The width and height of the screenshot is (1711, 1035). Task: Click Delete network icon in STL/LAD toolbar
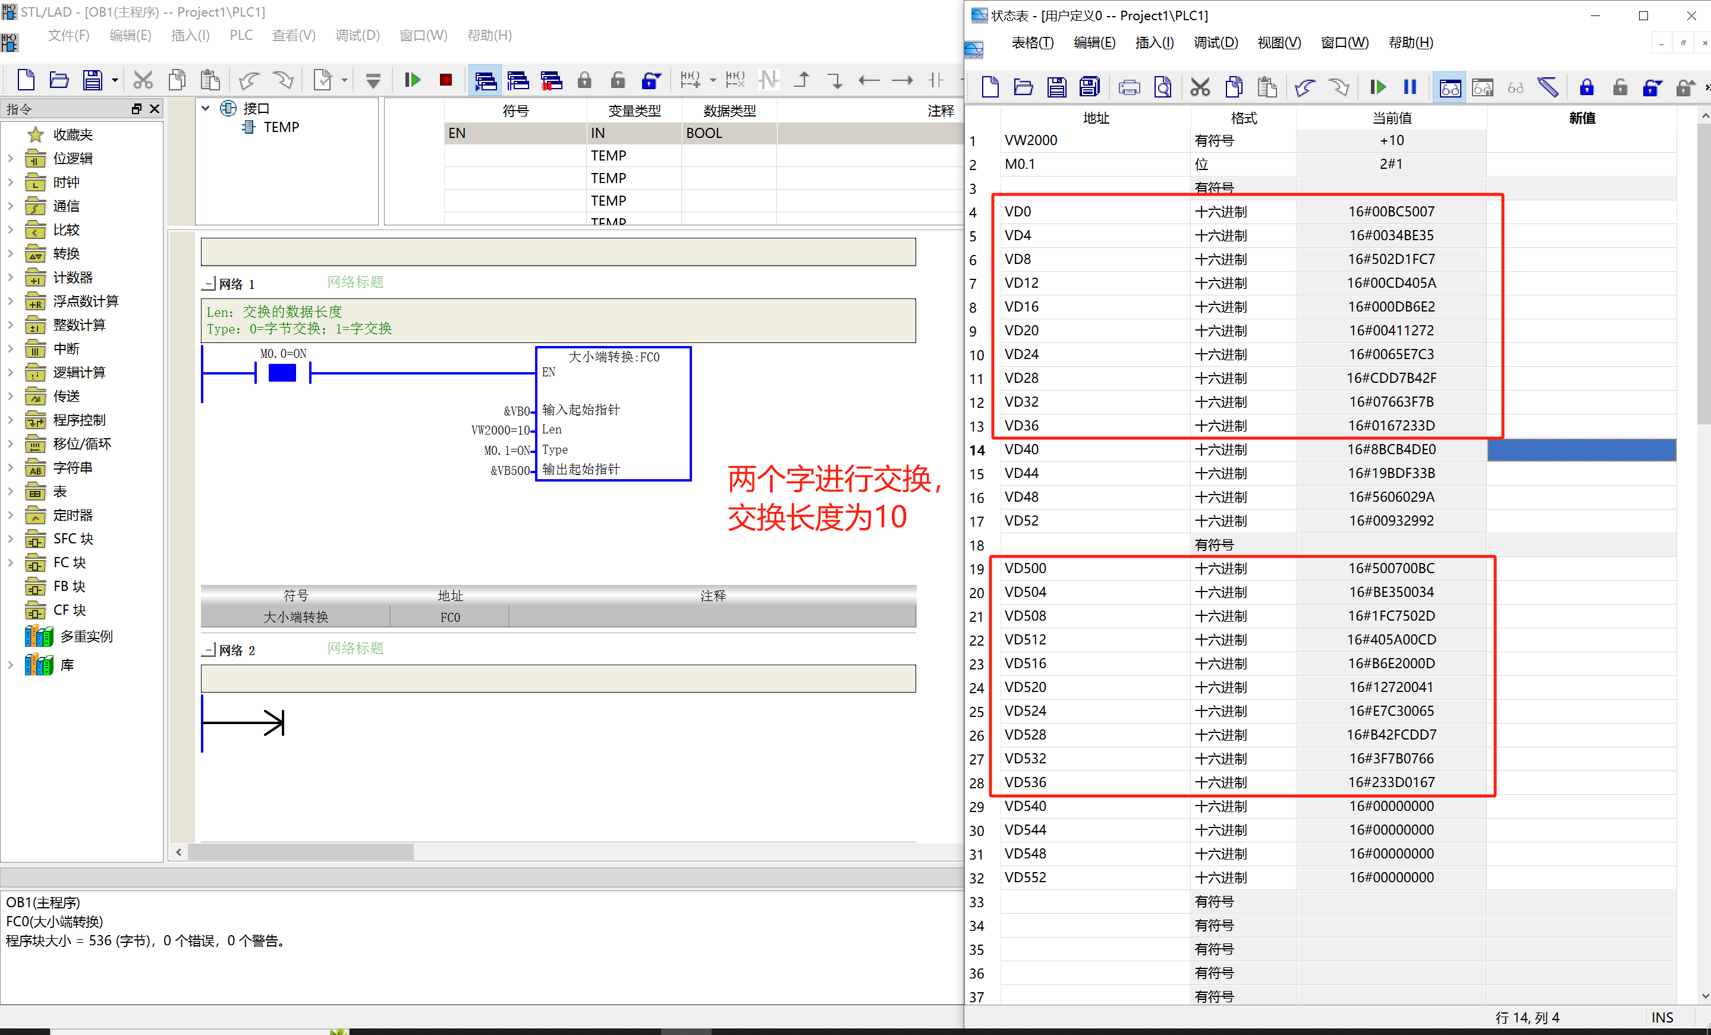735,80
